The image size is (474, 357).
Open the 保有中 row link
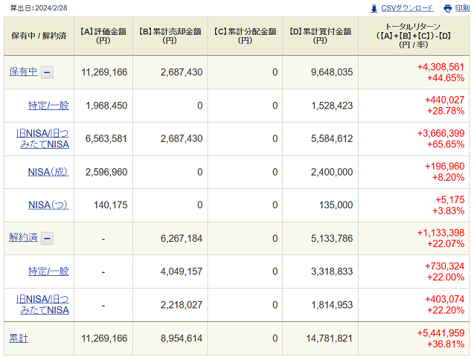pyautogui.click(x=22, y=72)
